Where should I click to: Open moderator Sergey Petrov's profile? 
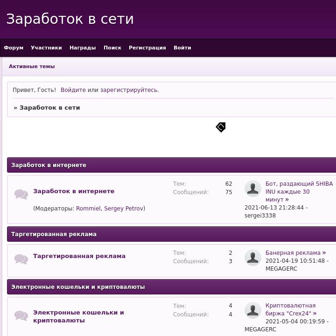pyautogui.click(x=124, y=208)
